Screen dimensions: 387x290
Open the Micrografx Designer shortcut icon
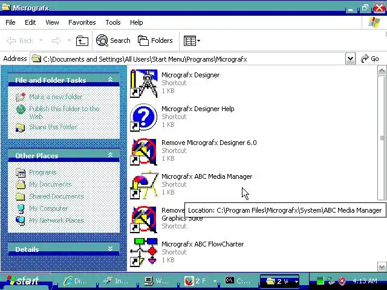pyautogui.click(x=144, y=83)
